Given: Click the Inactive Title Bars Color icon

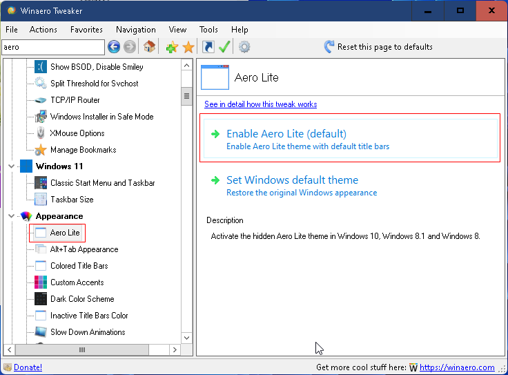Looking at the screenshot, I should tap(41, 316).
